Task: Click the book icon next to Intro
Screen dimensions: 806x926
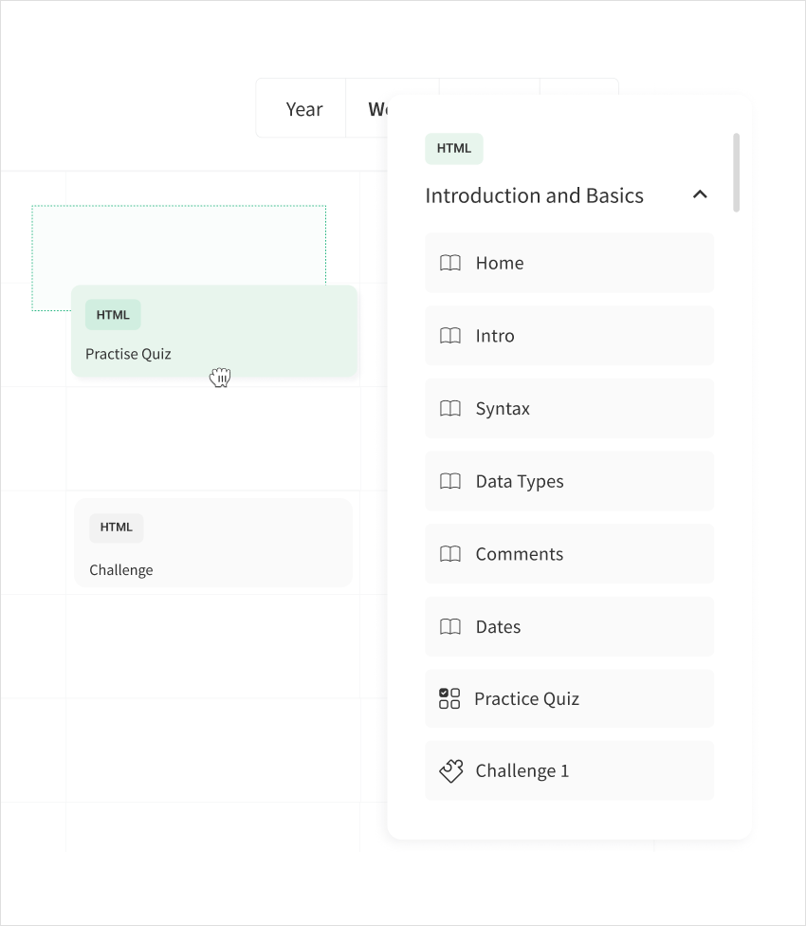Action: click(x=450, y=336)
